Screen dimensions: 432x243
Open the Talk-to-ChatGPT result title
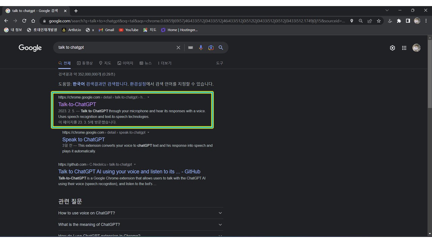(77, 104)
